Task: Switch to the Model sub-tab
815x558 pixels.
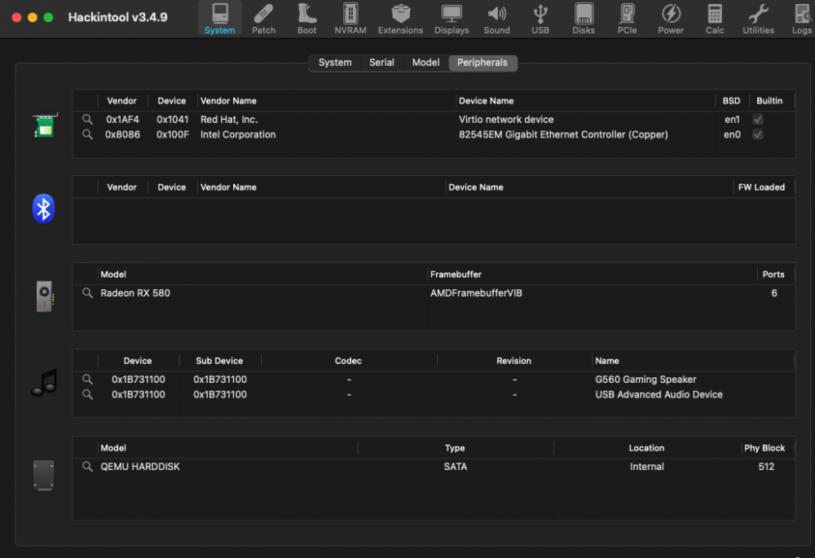Action: coord(425,63)
